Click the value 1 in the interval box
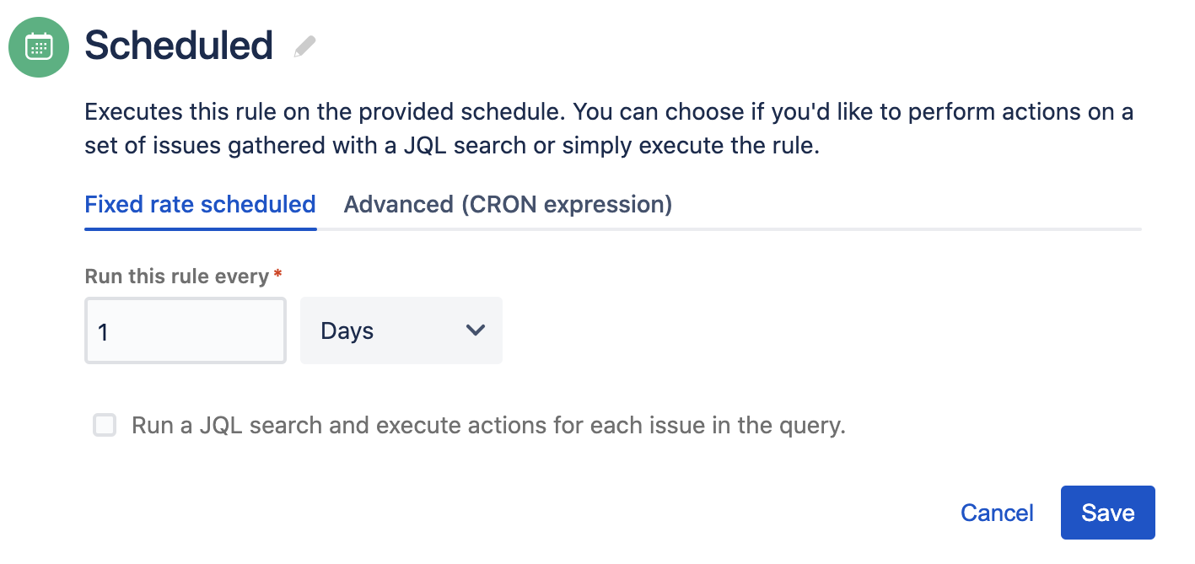Viewport: 1195px width, 564px height. [104, 332]
